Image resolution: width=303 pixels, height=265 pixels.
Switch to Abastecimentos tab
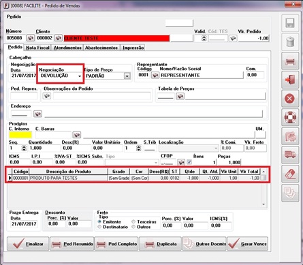click(x=101, y=48)
